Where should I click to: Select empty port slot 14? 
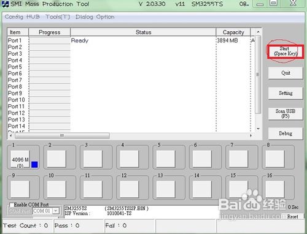click(x=202, y=189)
